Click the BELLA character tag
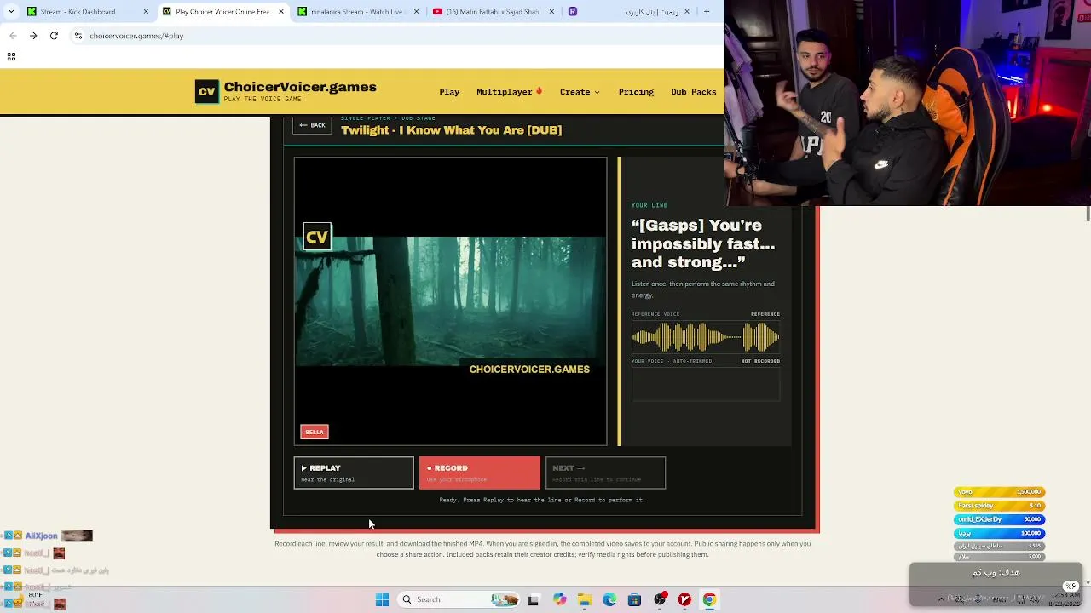This screenshot has height=613, width=1091. click(315, 432)
